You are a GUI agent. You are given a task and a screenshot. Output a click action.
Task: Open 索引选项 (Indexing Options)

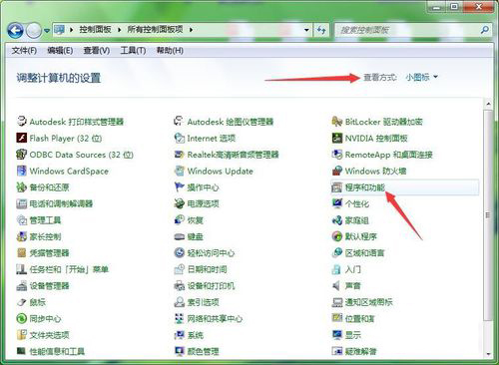click(203, 302)
